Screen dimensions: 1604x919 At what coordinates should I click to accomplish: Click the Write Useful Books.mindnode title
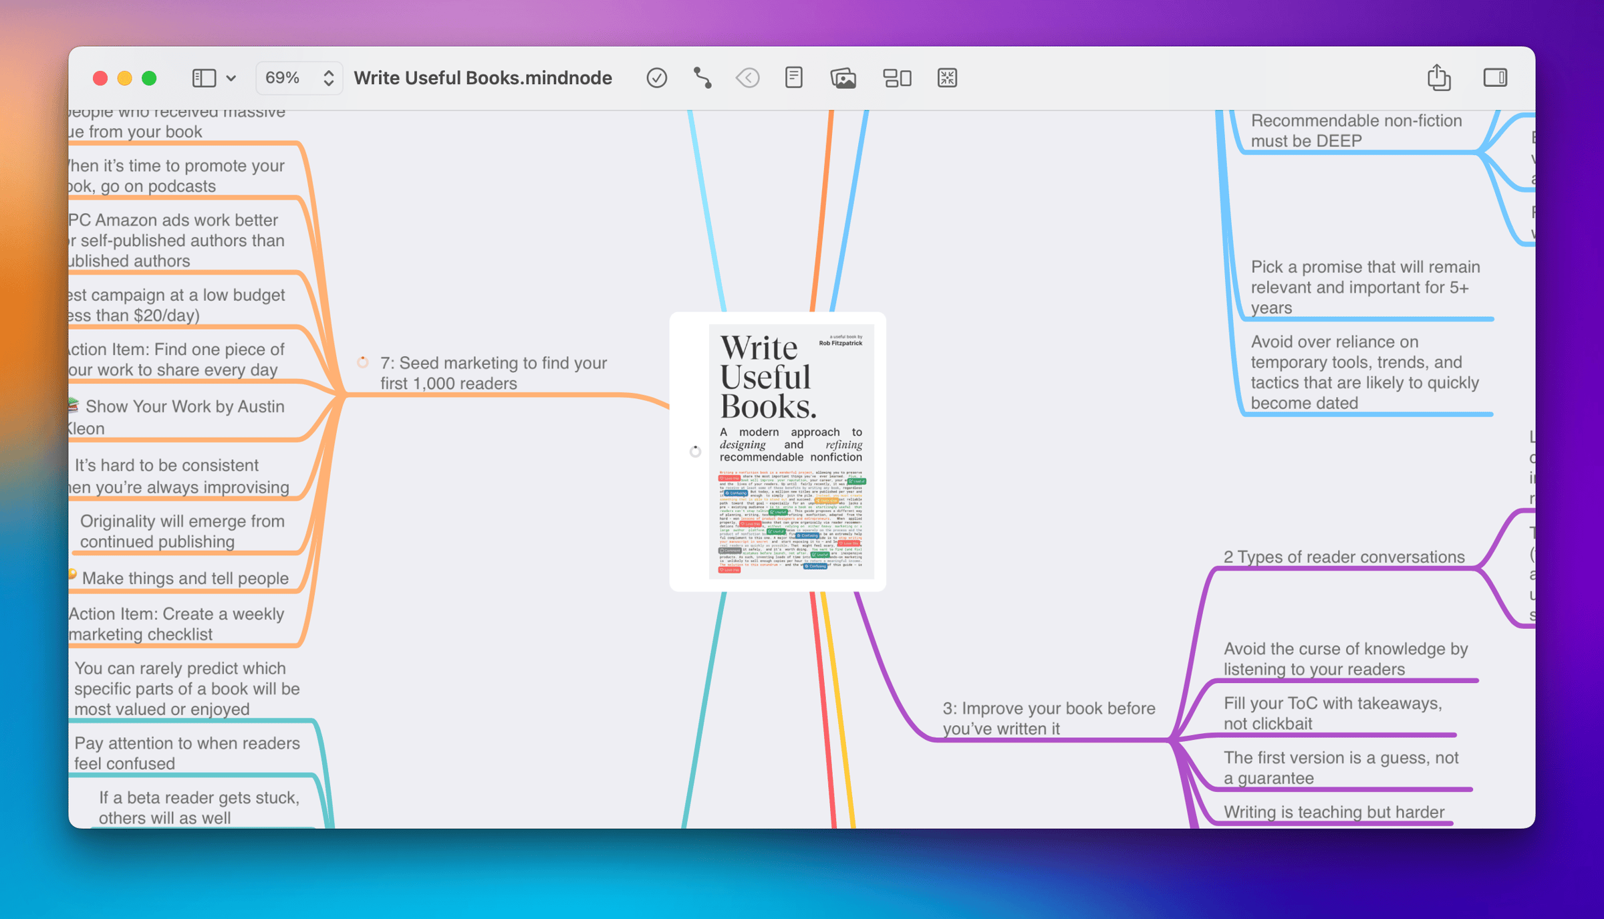tap(483, 78)
